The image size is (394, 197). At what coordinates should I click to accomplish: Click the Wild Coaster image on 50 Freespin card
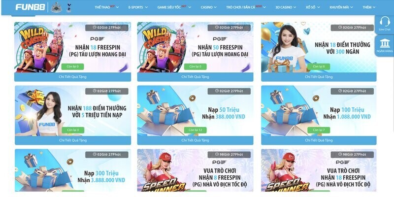pos(162,47)
